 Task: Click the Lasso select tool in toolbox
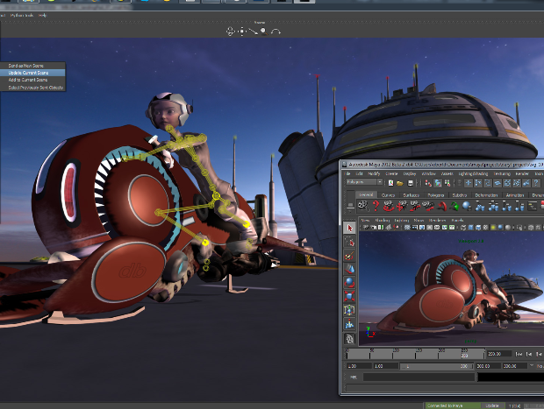click(350, 242)
